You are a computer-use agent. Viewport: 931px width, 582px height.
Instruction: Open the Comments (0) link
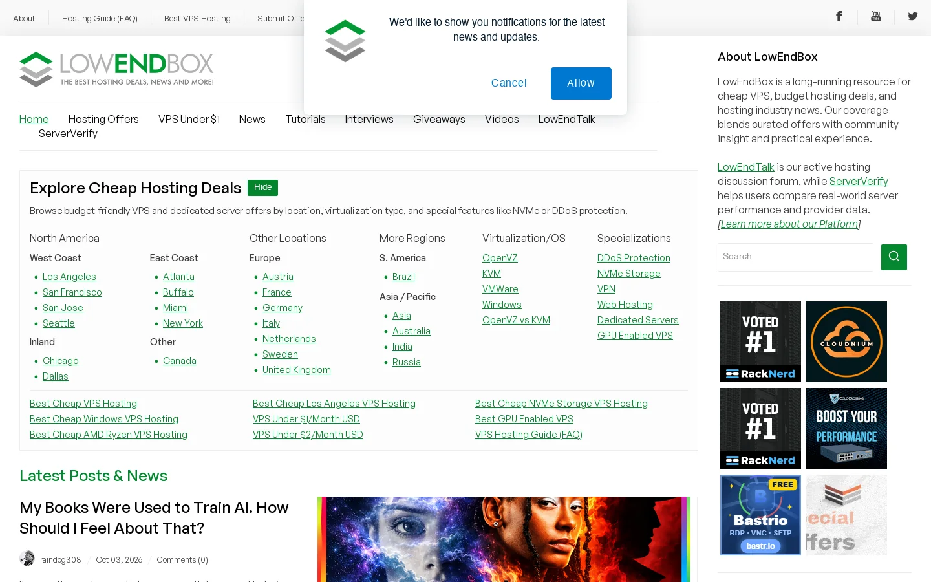pos(182,560)
